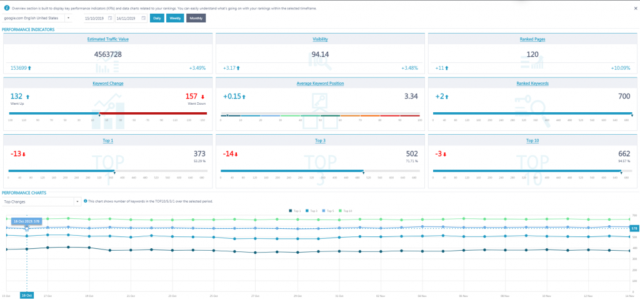Viewport: 640px width, 300px height.
Task: Click the up arrow beside +0.15
Action: tap(244, 97)
